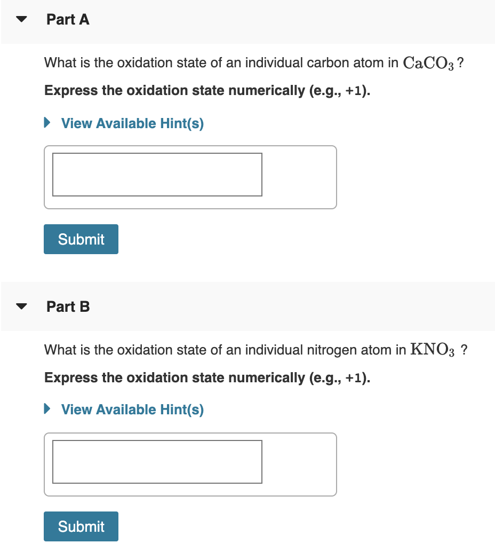The width and height of the screenshot is (495, 551).
Task: Click the Part B answer input box
Action: click(x=157, y=462)
